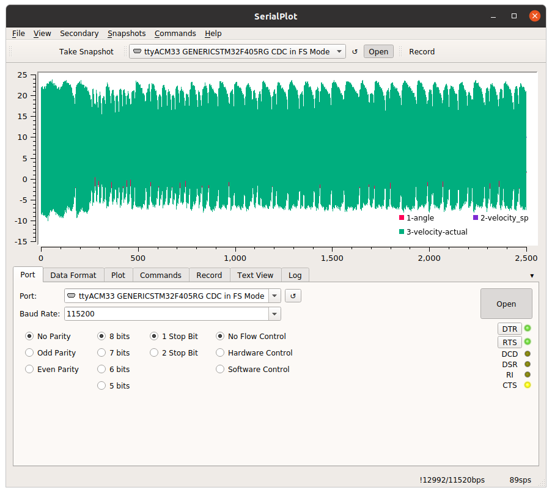The width and height of the screenshot is (552, 493).
Task: Toggle the DTR button
Action: pos(509,329)
